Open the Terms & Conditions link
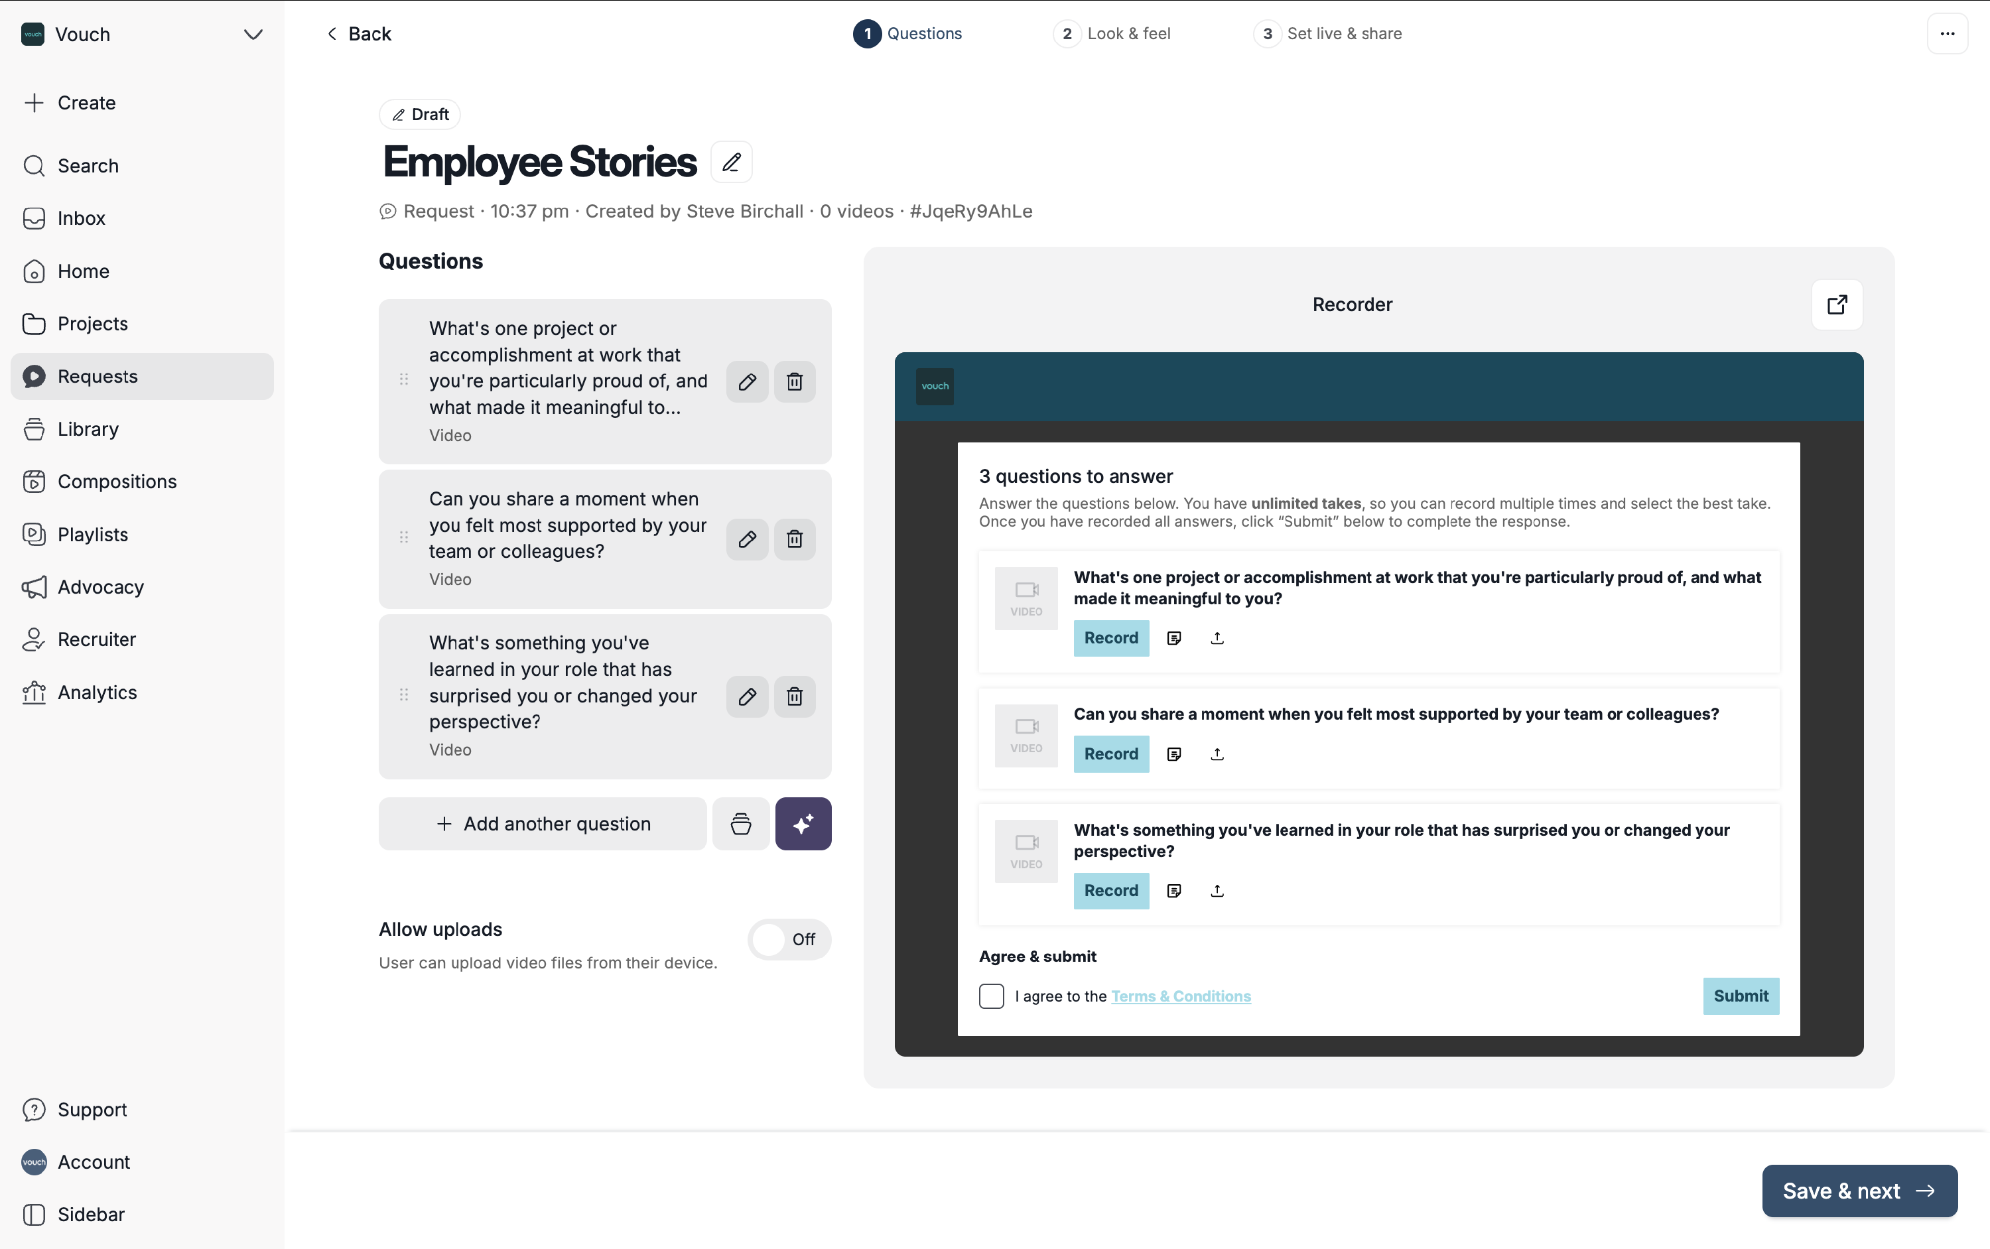The image size is (1990, 1249). (1179, 996)
